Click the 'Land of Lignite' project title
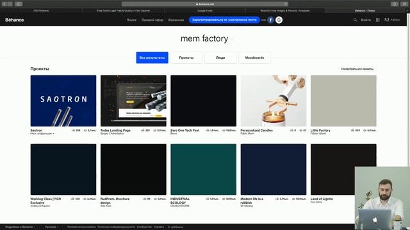 [322, 199]
